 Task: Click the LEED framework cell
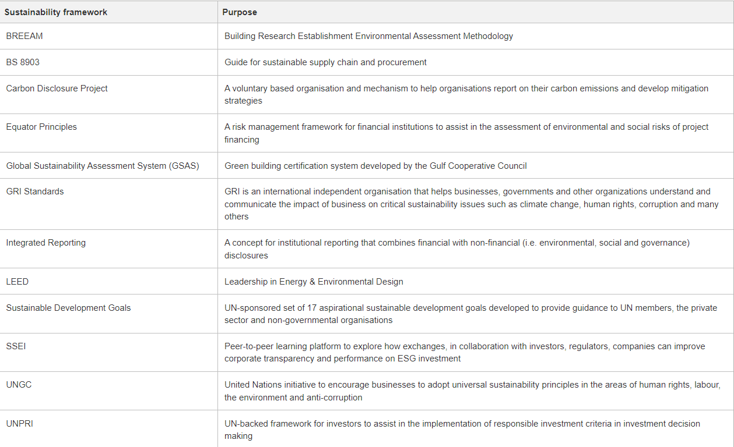17,282
